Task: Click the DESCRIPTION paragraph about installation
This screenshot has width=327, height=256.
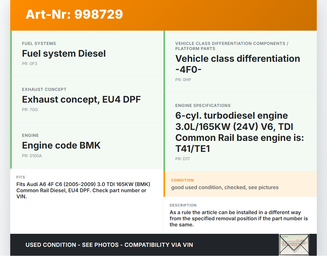Action: coord(239,218)
